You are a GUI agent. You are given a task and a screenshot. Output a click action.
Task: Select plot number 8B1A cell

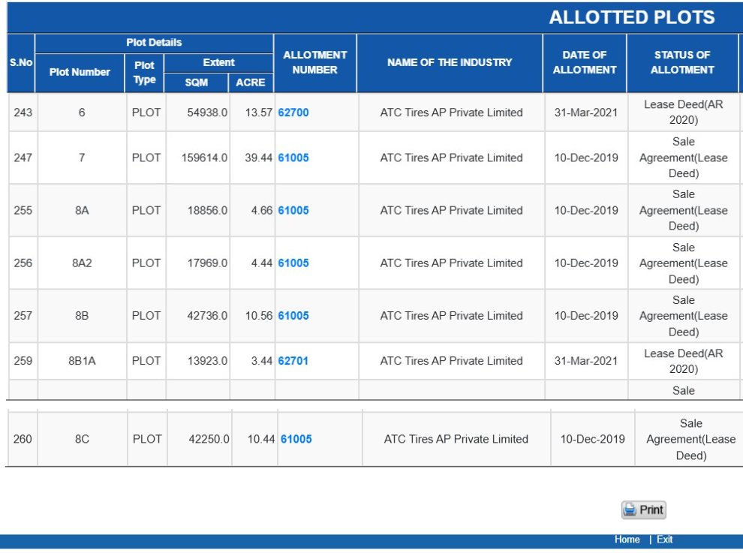(82, 361)
